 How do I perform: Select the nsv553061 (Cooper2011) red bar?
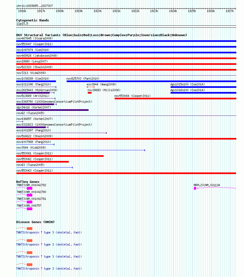(60, 156)
